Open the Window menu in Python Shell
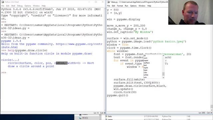 coord(36,6)
